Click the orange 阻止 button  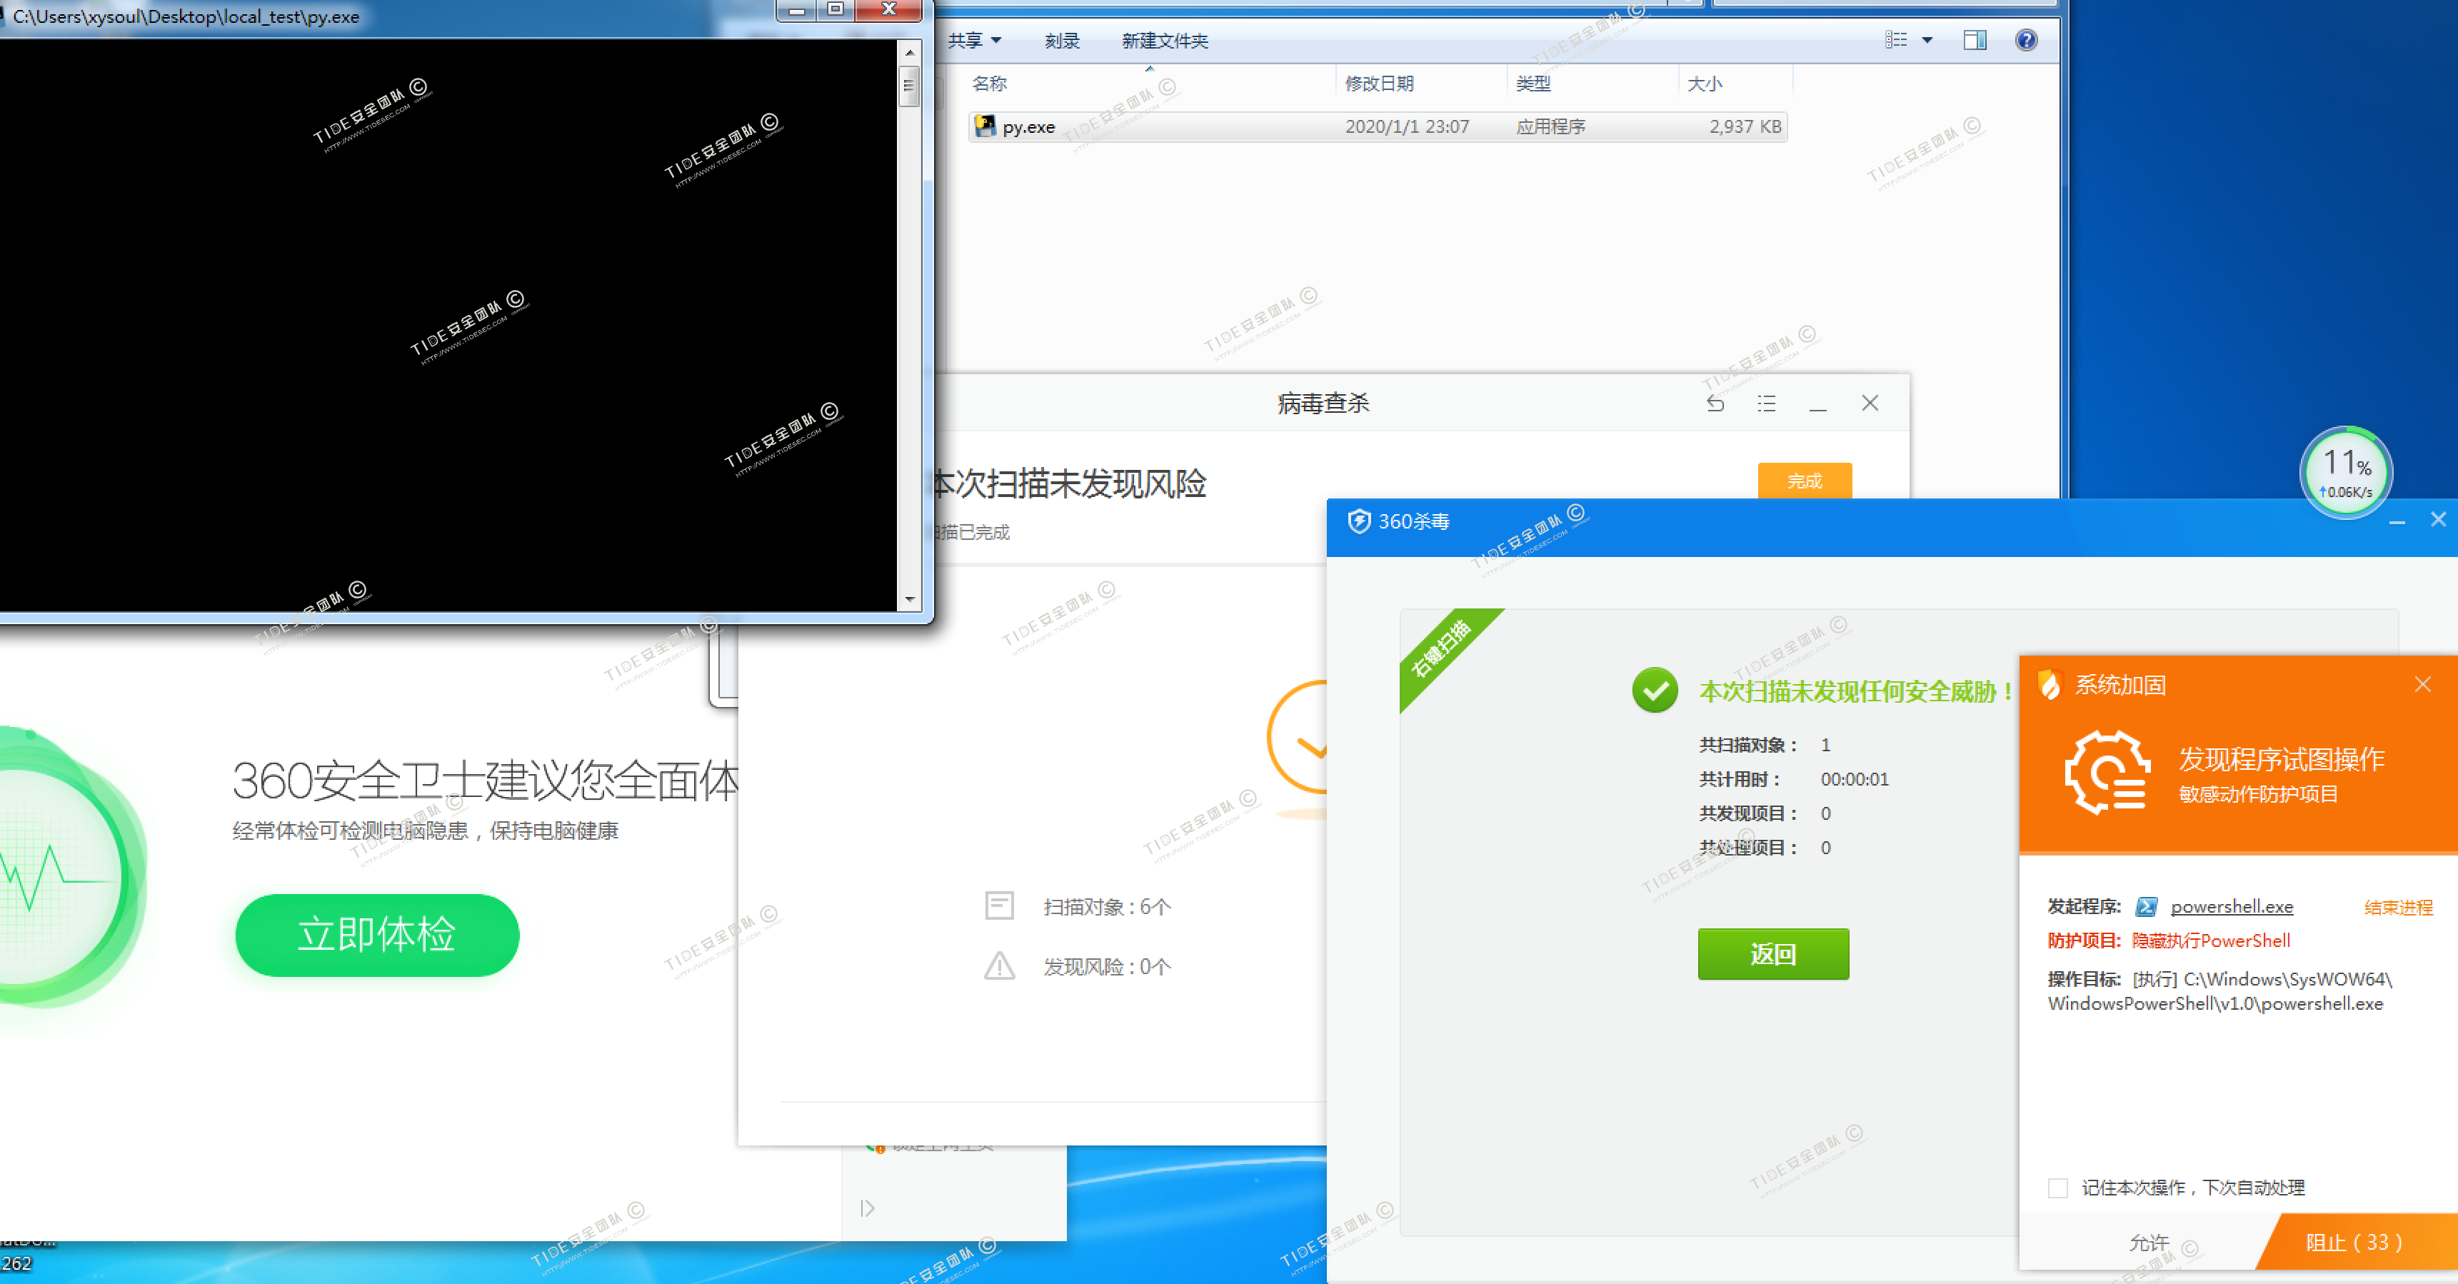coord(2354,1242)
